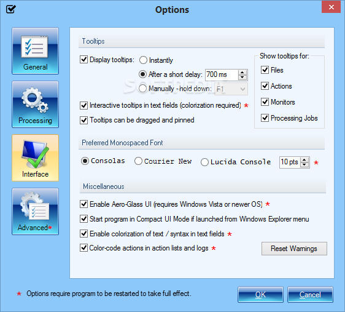Select the Interface options category
The image size is (345, 312).
coord(35,158)
